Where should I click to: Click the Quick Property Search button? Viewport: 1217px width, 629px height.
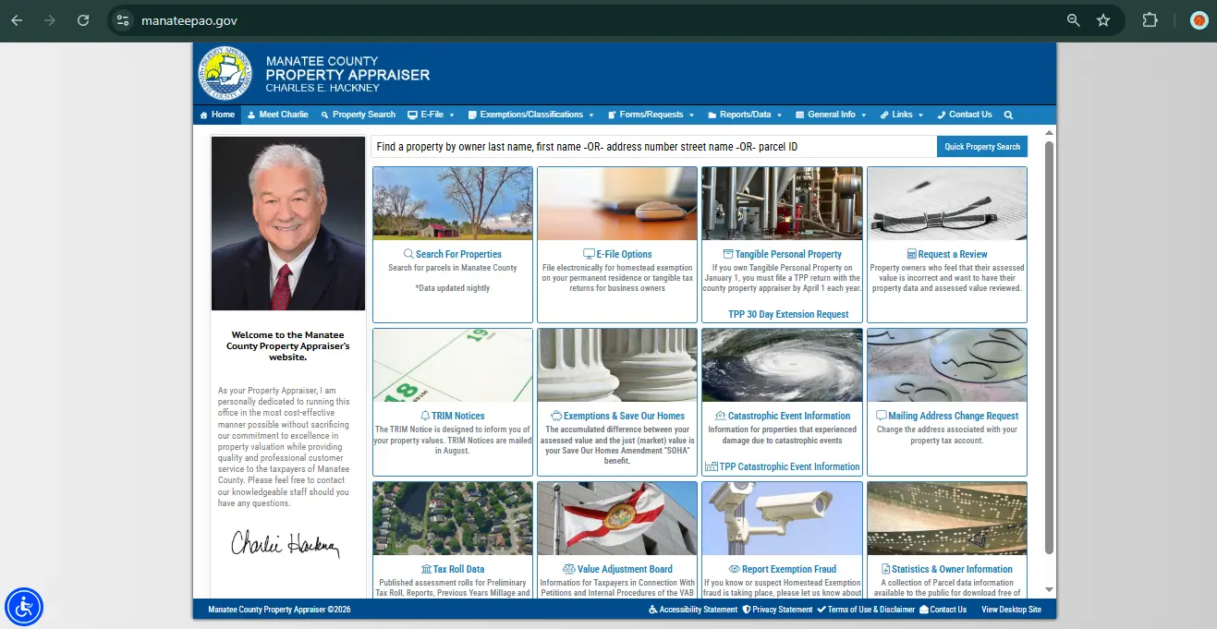pos(981,146)
